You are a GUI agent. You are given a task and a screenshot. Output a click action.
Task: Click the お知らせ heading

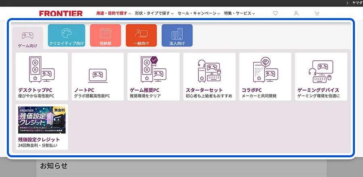click(54, 166)
